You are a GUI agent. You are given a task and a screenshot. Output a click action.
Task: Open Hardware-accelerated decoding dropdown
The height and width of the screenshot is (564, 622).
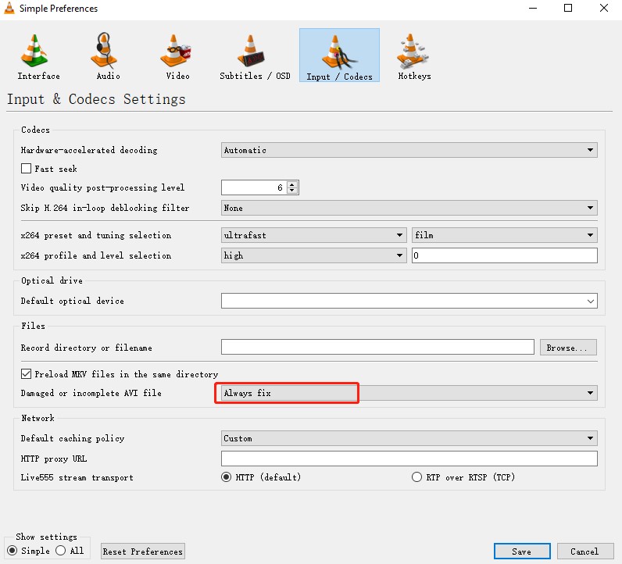409,150
